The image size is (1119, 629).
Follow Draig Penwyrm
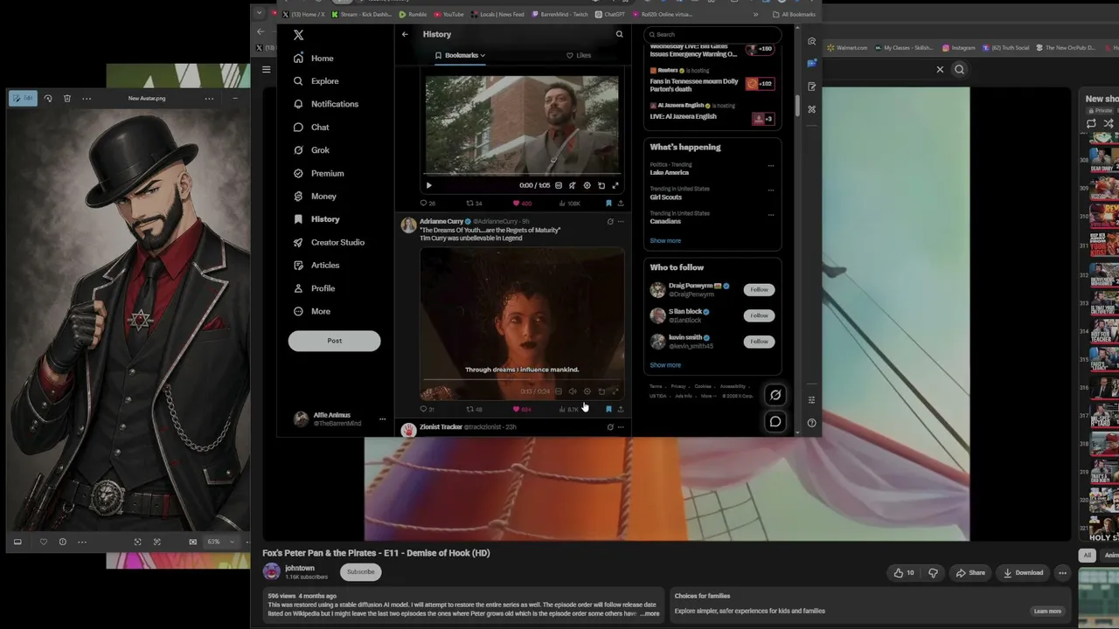759,289
